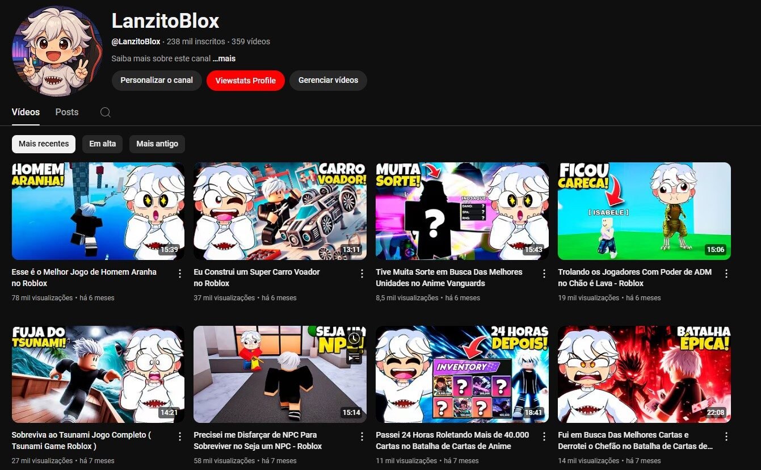The image size is (761, 470).
Task: Open options on Homem Aranha video
Action: click(180, 274)
